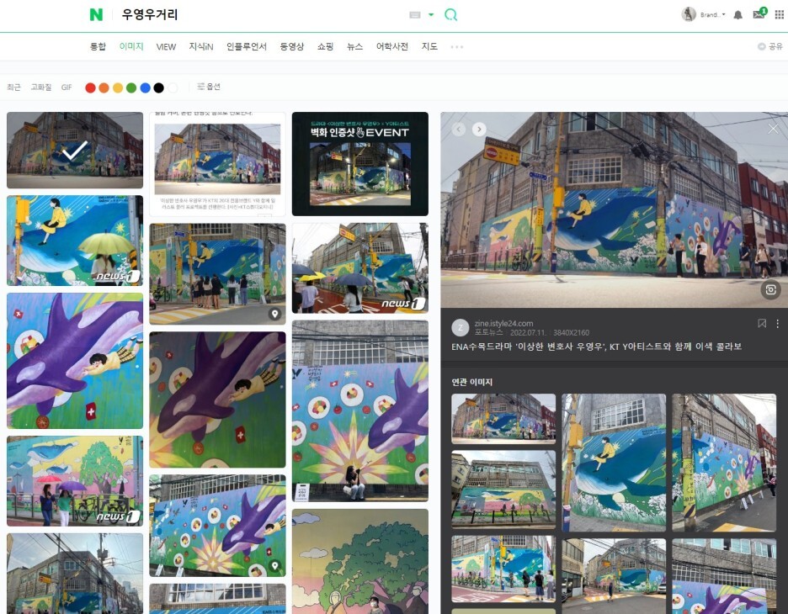Open the 벽화 인증샷 EVENT thumbnail
The width and height of the screenshot is (788, 614).
click(360, 164)
